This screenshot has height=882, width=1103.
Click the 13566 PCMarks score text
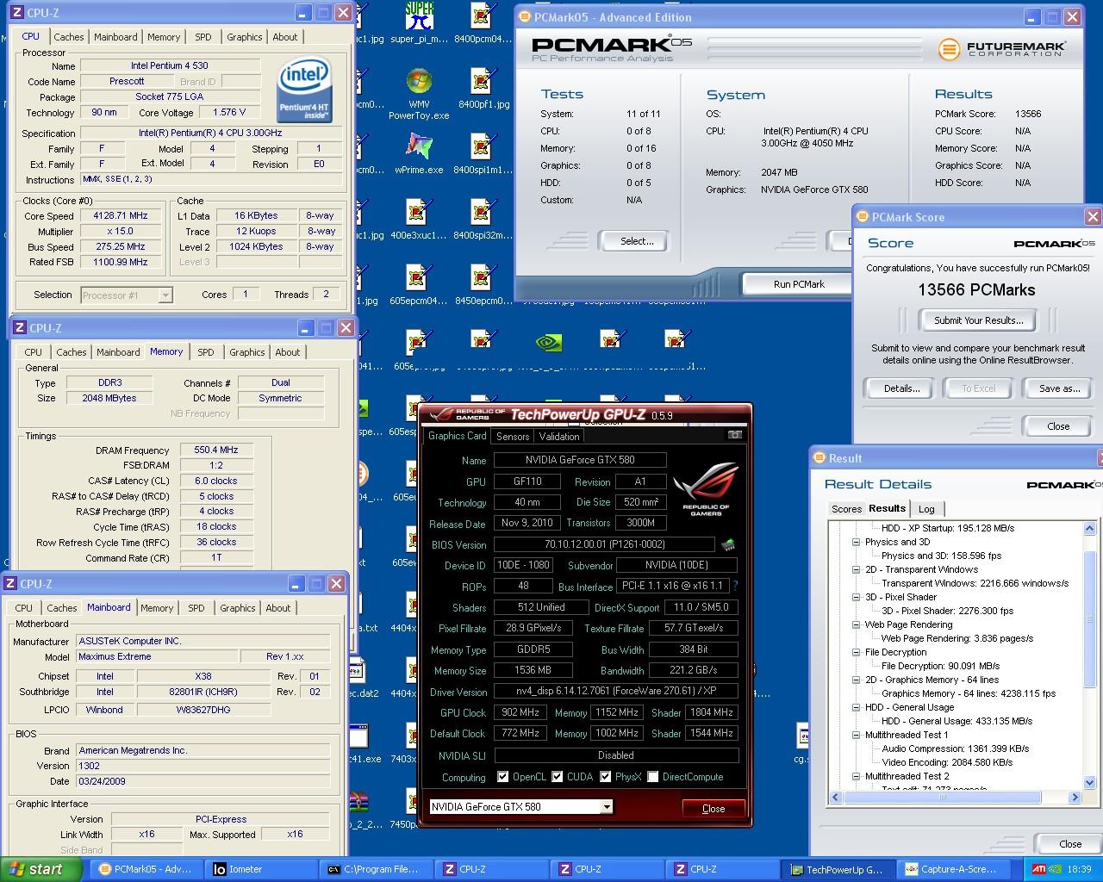(976, 290)
